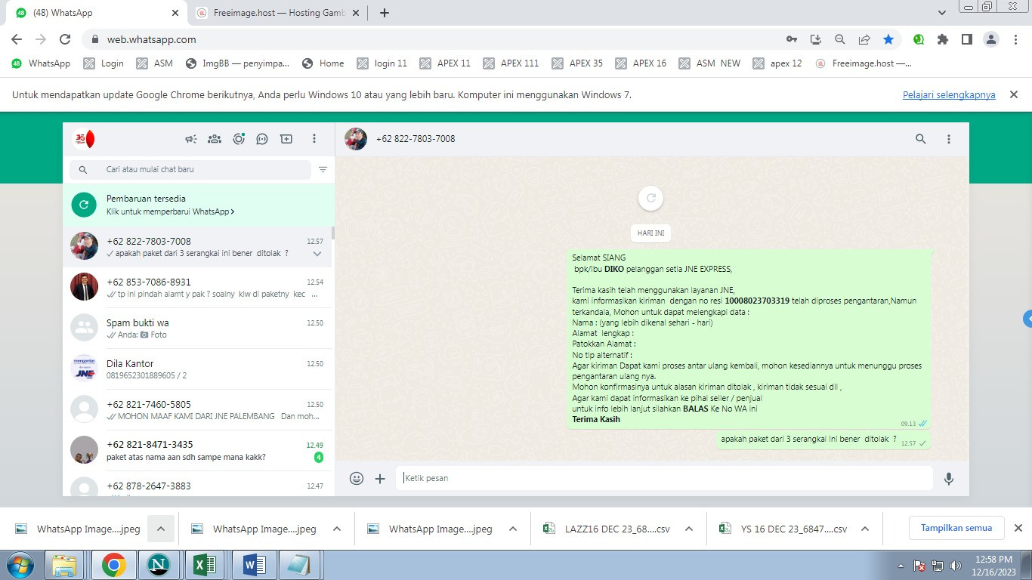Screen dimensions: 1032x580
Task: Open a new browser tab
Action: pyautogui.click(x=385, y=13)
